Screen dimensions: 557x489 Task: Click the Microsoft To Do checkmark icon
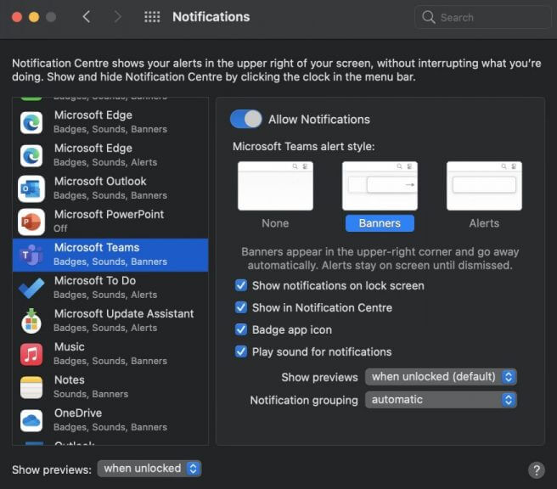(x=31, y=288)
